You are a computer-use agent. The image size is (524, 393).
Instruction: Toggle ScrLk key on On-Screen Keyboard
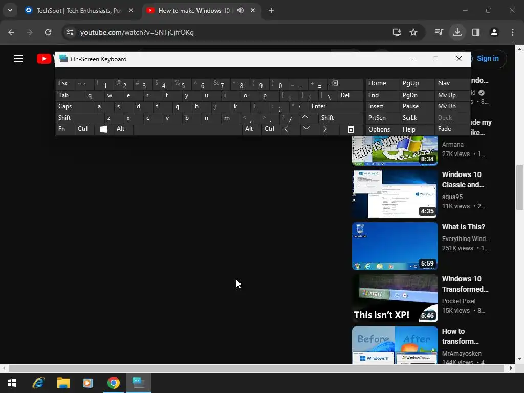pos(417,118)
